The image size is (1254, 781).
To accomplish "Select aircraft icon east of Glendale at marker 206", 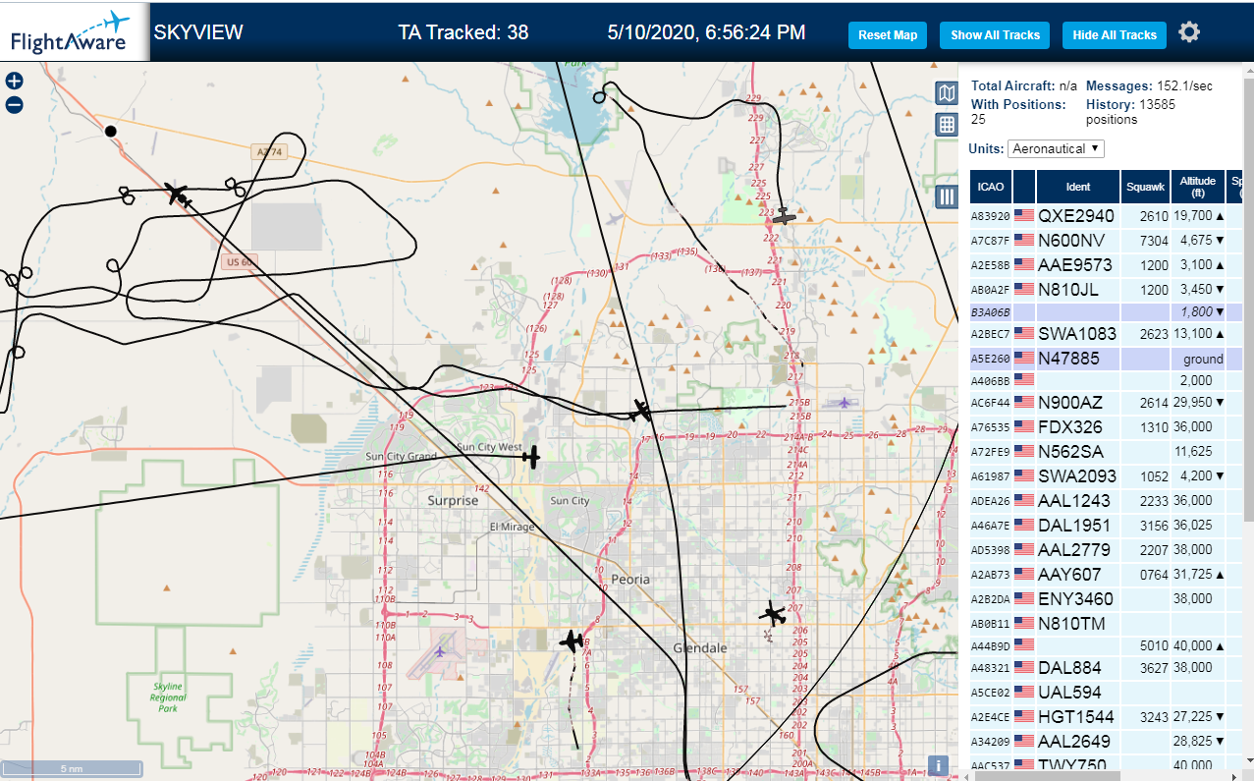I will [774, 615].
